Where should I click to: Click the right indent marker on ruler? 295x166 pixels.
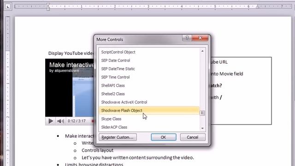258,7
